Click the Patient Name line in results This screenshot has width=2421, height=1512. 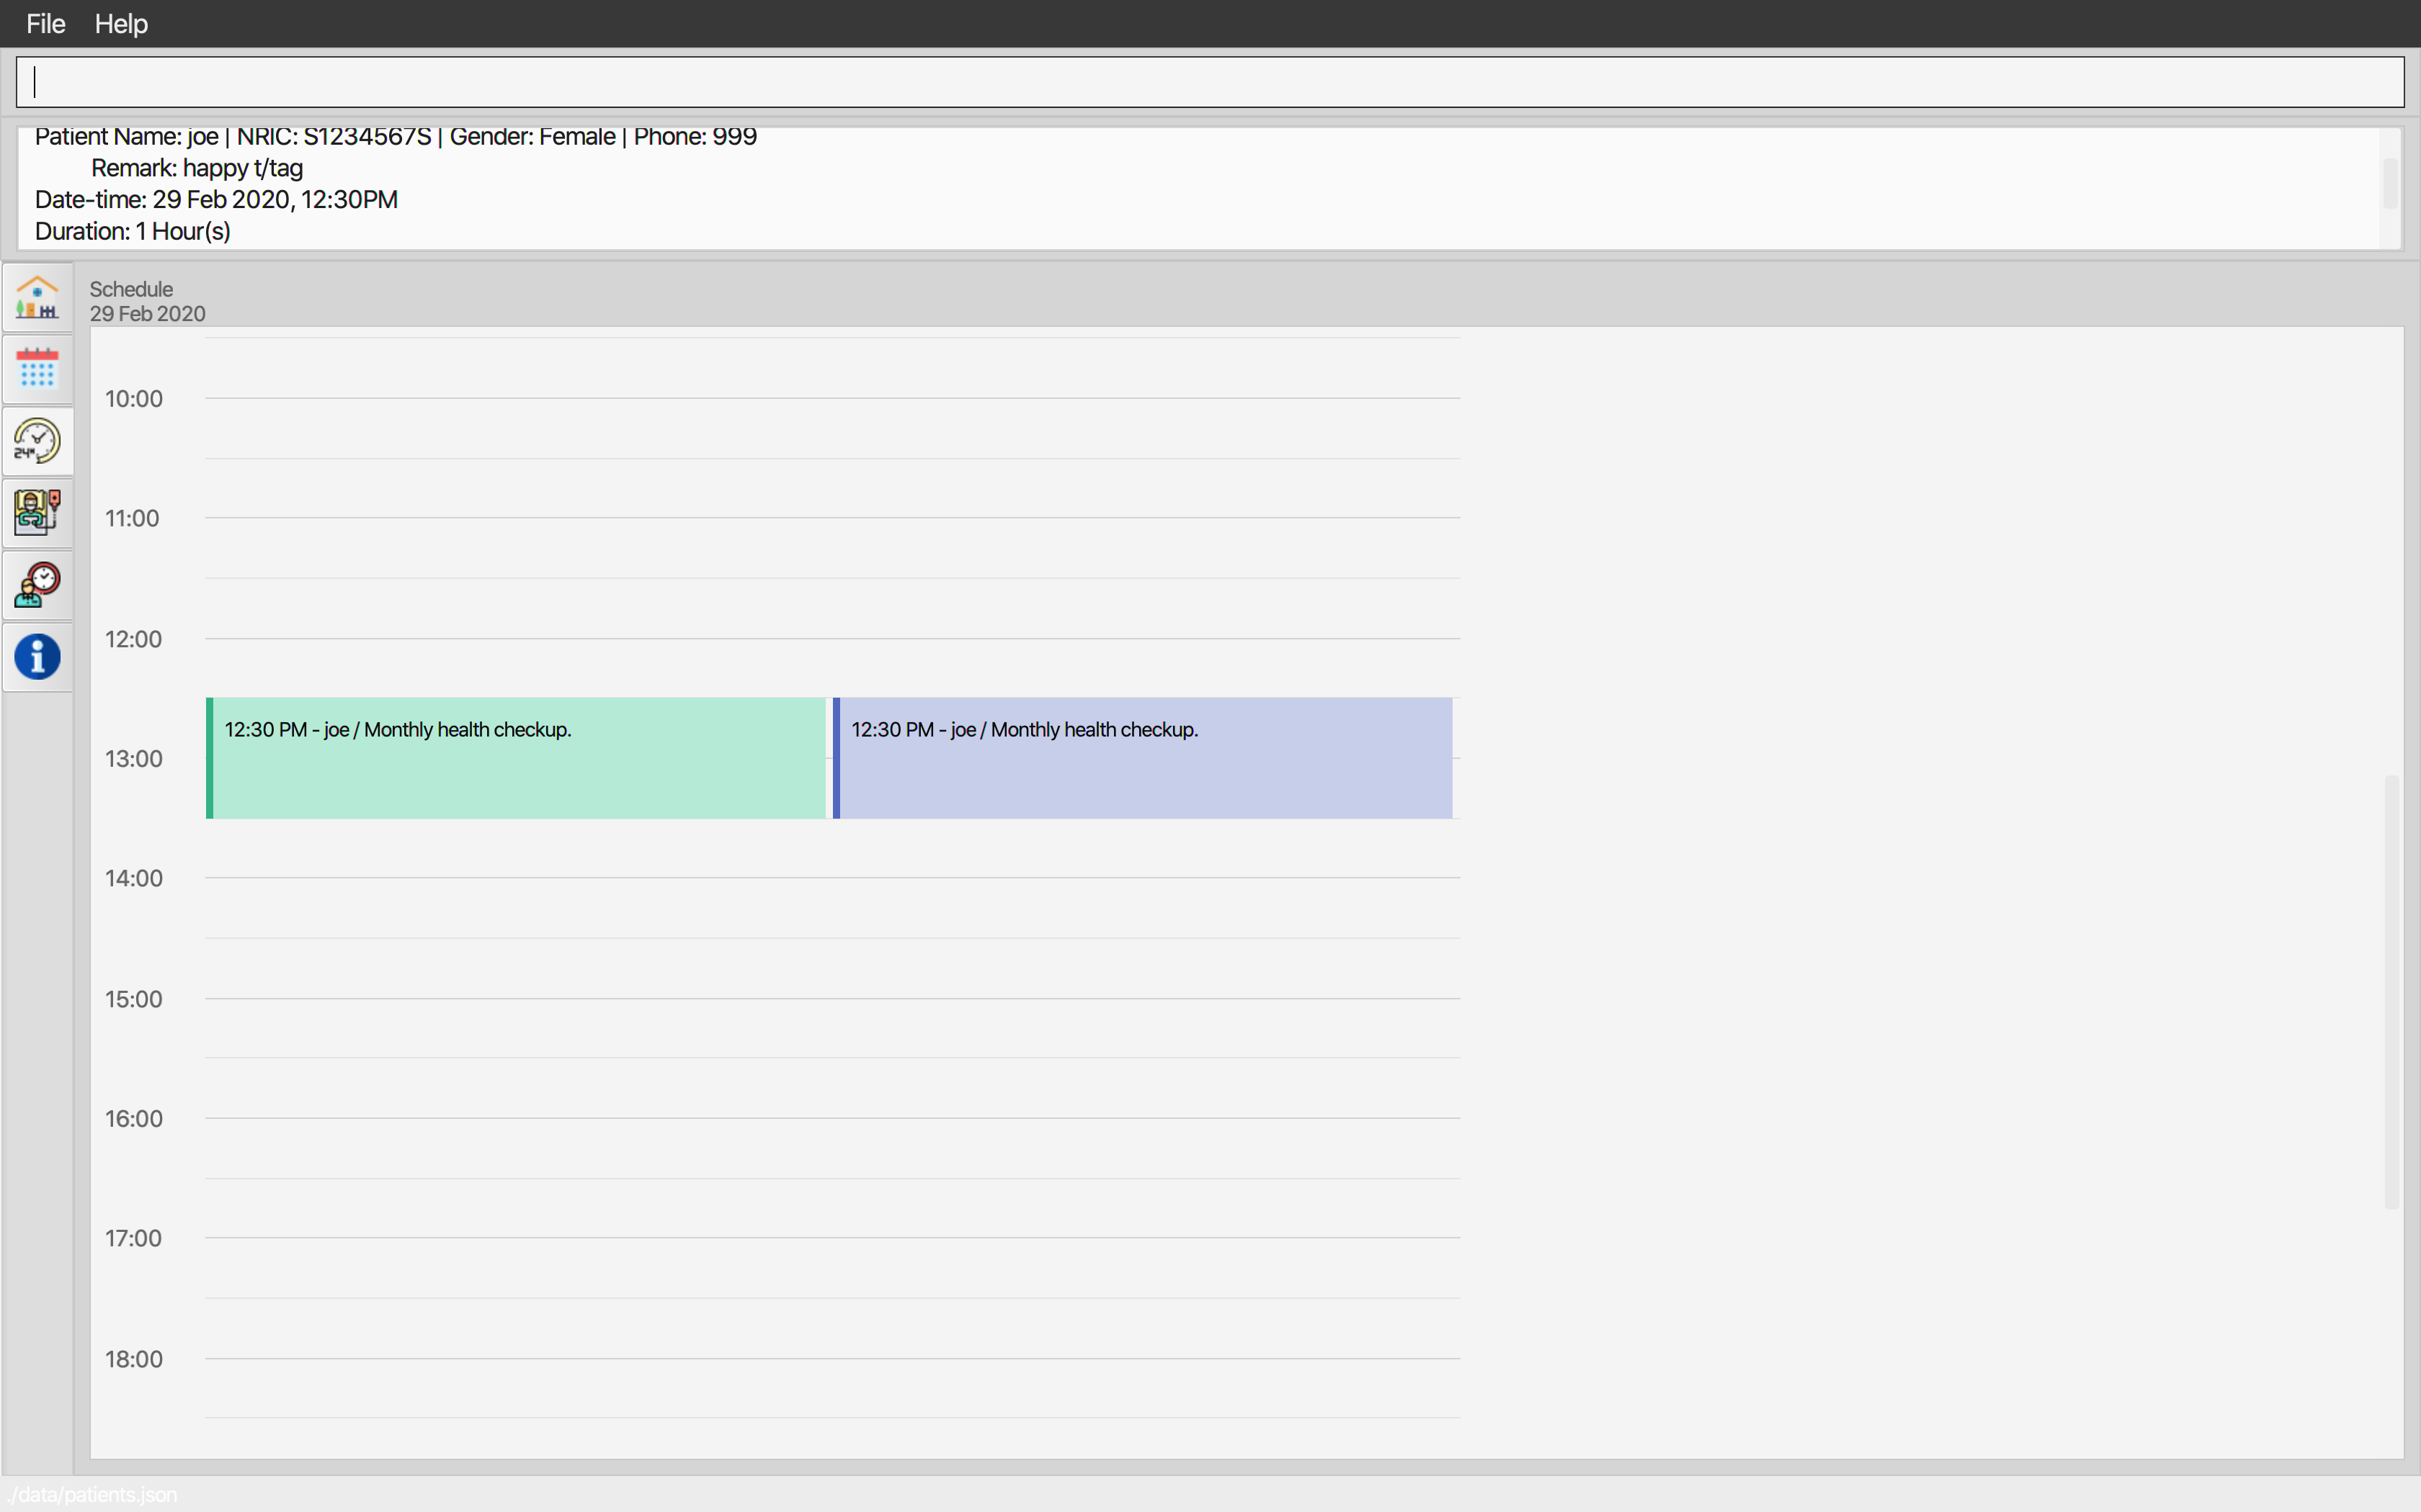395,137
